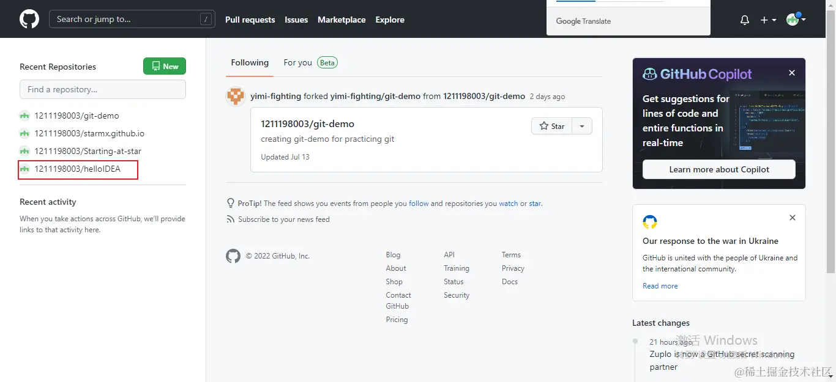Open the Pricing footer link
Screen dimensions: 836x382
[x=397, y=320]
